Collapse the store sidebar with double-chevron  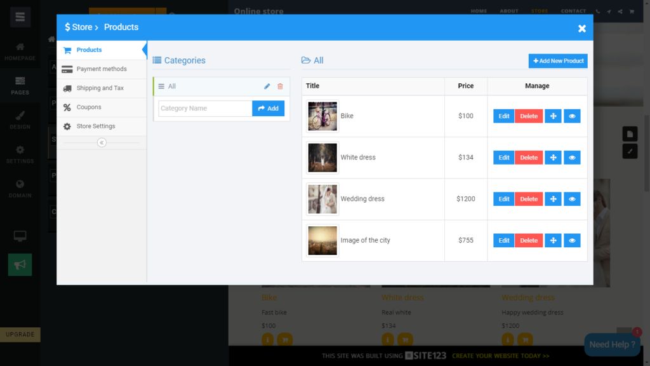pyautogui.click(x=102, y=143)
